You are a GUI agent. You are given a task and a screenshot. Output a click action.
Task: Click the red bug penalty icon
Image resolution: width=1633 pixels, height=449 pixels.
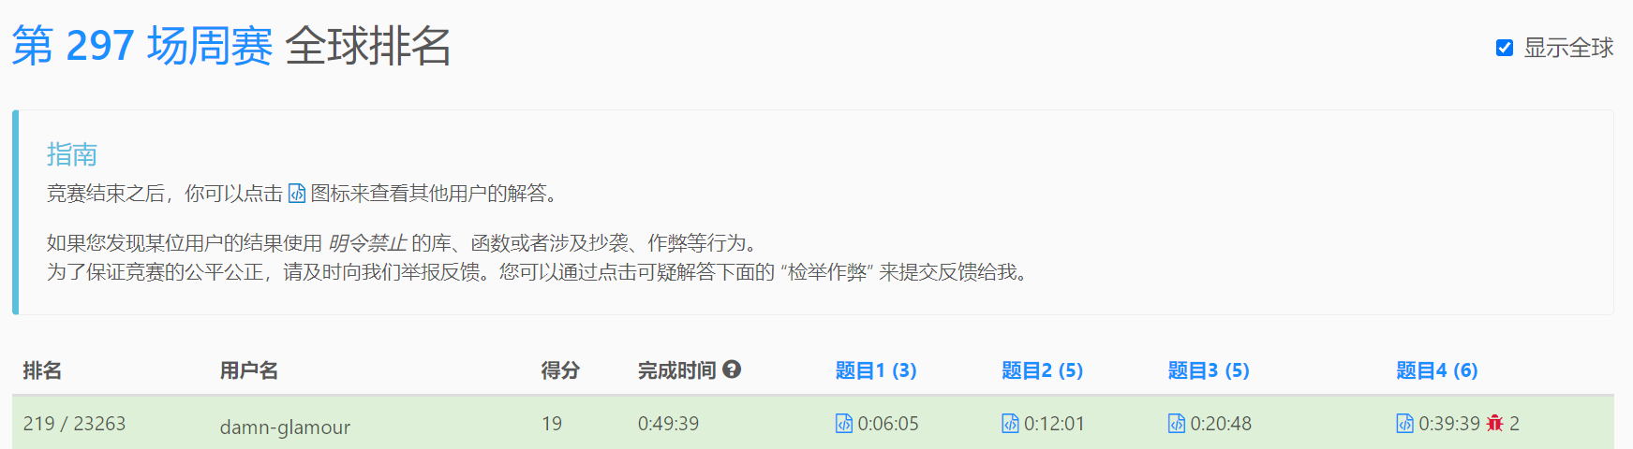1494,424
